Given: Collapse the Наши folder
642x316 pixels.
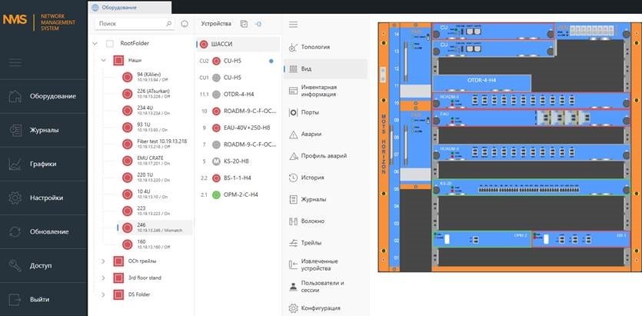Looking at the screenshot, I should pyautogui.click(x=103, y=60).
